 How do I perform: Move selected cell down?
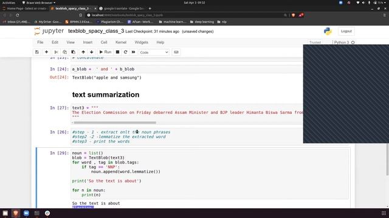[92, 52]
